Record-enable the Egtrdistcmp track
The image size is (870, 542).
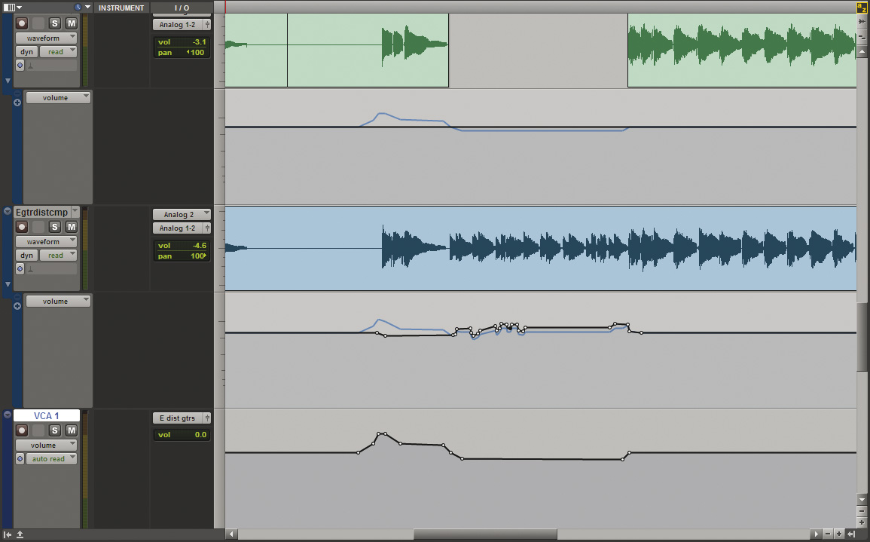22,227
